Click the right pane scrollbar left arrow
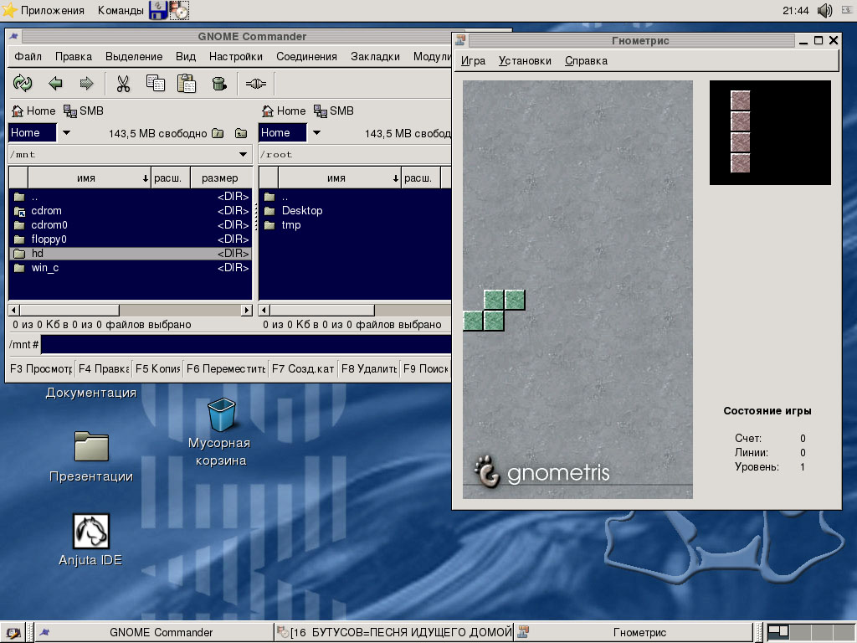The width and height of the screenshot is (857, 643). click(264, 310)
